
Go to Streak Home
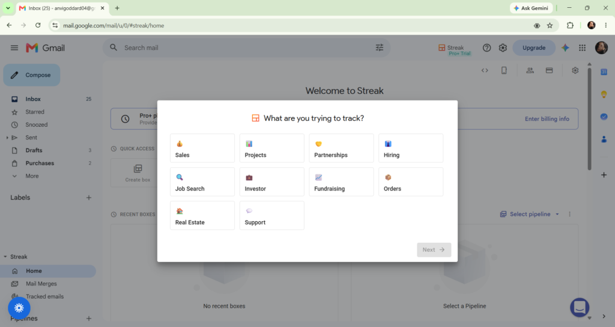tap(48, 271)
